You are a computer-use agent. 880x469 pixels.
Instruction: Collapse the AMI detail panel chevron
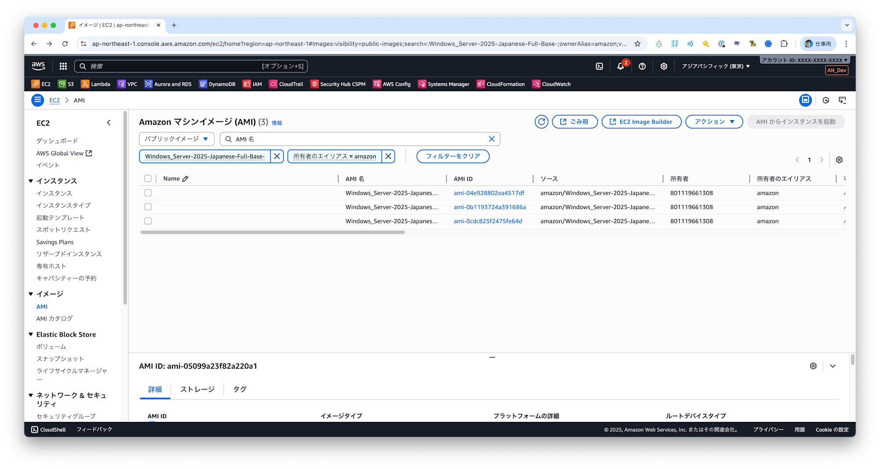833,366
